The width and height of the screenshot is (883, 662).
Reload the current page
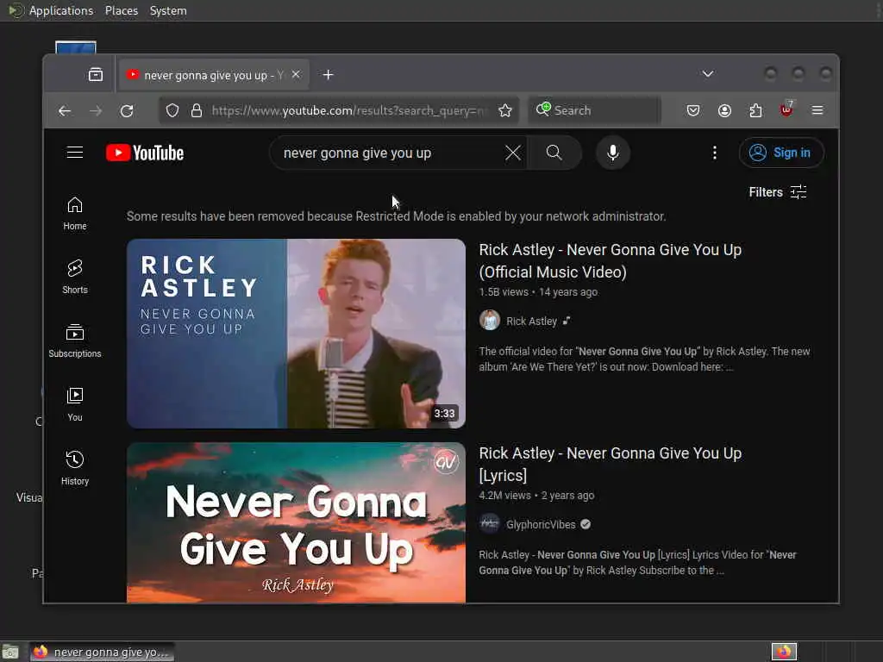coord(127,111)
